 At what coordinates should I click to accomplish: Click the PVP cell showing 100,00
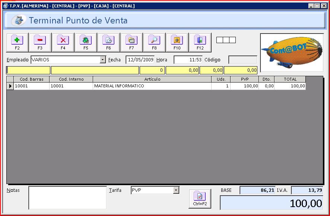245,86
